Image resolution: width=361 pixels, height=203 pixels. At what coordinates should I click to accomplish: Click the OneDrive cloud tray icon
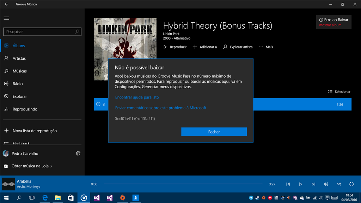click(302, 198)
